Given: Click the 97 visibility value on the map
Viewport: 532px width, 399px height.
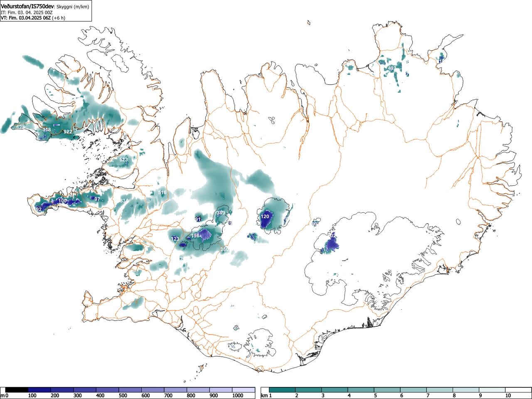Looking at the screenshot, I should (x=97, y=199).
